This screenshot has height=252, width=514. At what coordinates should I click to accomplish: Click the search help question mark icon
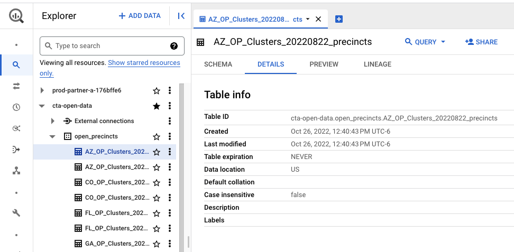(x=174, y=46)
